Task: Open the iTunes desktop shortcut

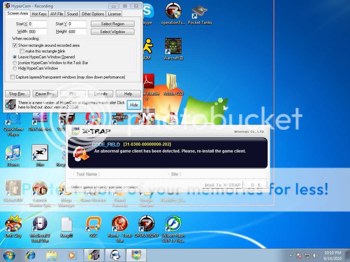Action: pos(13,154)
